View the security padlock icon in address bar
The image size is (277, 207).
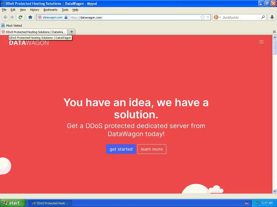66,17
